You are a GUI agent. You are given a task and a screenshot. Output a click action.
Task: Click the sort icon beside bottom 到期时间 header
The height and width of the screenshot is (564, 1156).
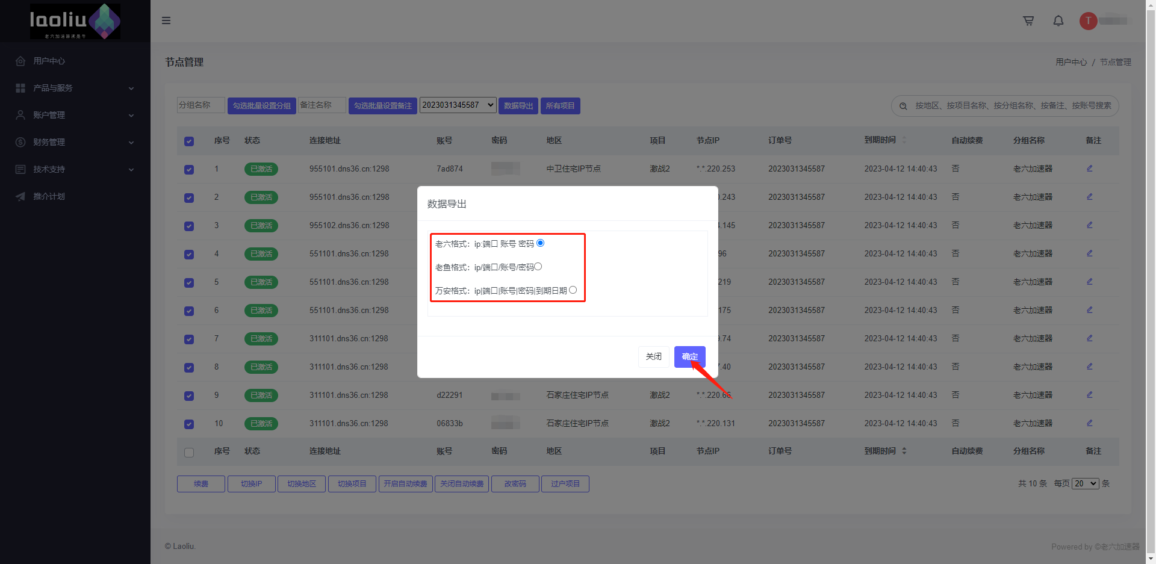click(x=904, y=451)
